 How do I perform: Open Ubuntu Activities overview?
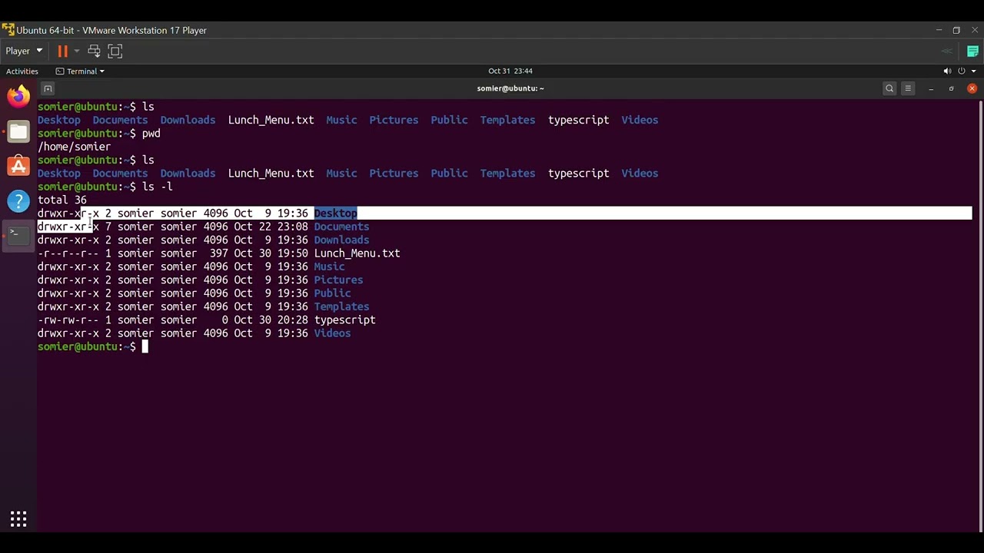22,71
